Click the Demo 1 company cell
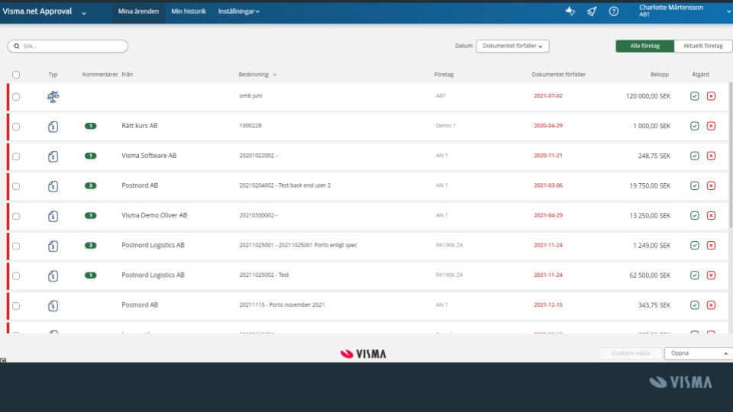The image size is (733, 412). click(x=445, y=126)
